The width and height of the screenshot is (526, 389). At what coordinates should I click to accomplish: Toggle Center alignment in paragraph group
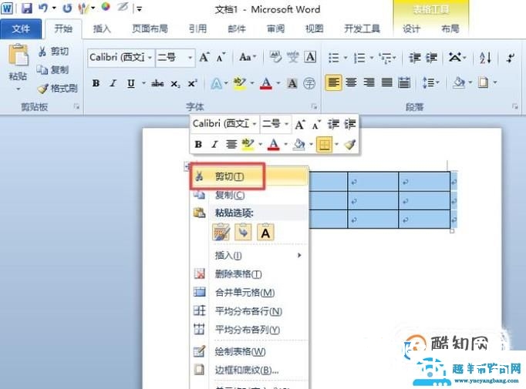(351, 82)
